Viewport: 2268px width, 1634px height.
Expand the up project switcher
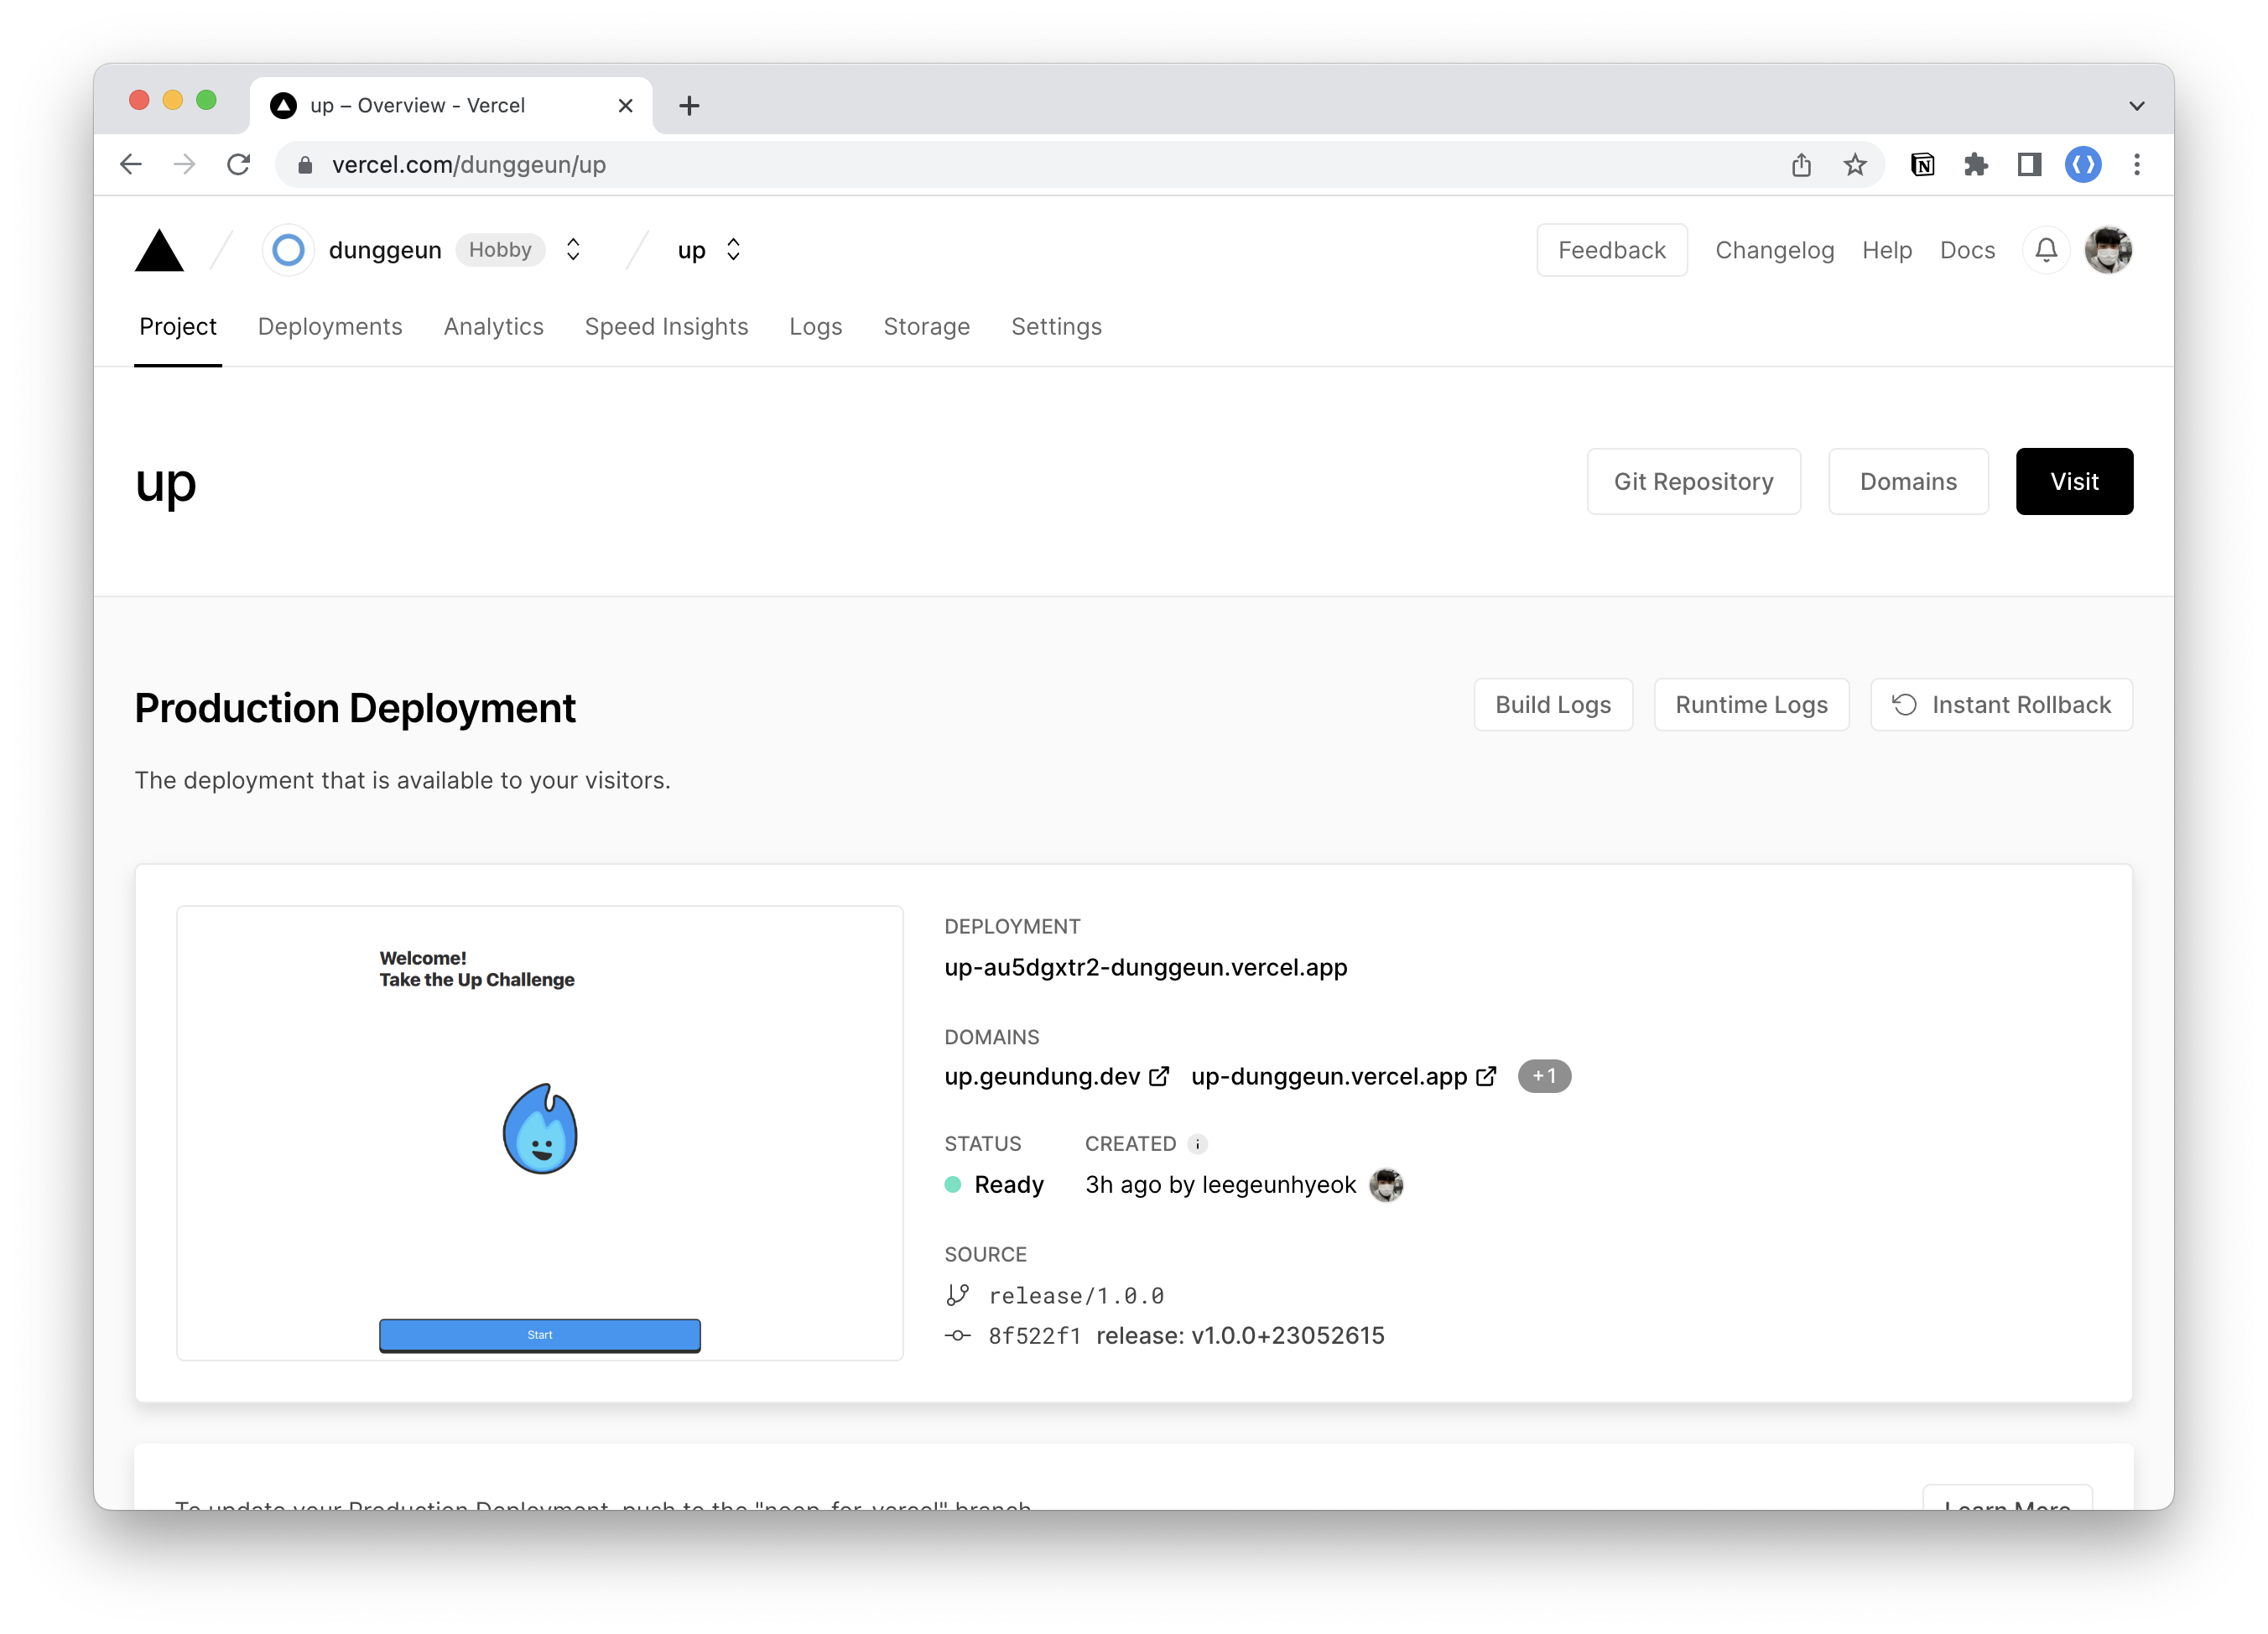coord(733,250)
